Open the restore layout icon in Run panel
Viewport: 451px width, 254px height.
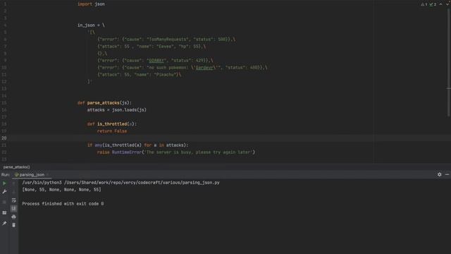[4, 213]
